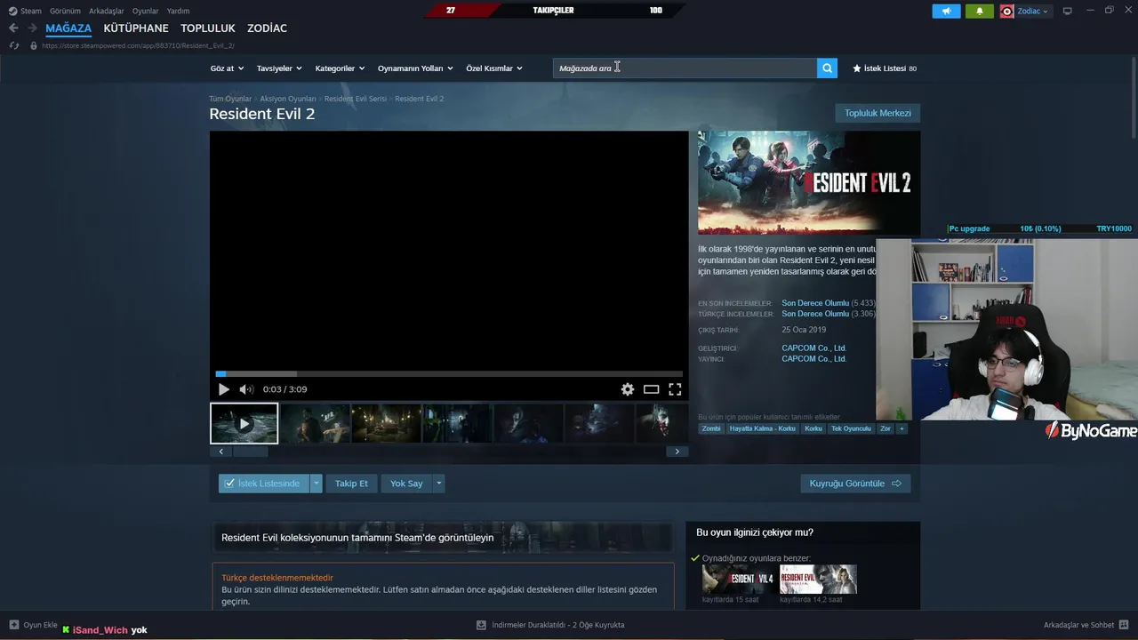Click the search magnifier button
1138x640 pixels.
pos(827,68)
